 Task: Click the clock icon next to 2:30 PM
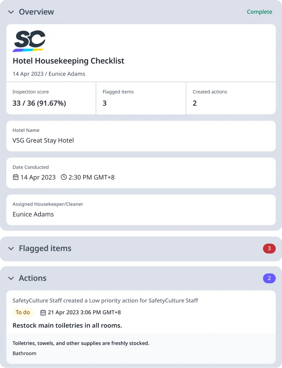click(x=63, y=176)
